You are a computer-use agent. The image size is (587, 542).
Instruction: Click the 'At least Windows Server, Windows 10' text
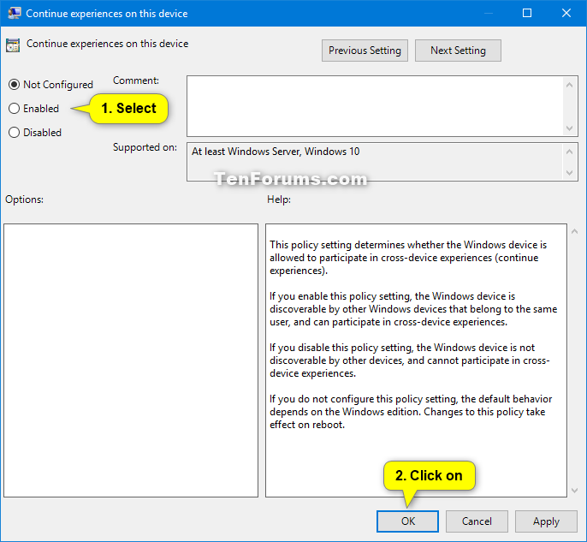[276, 152]
